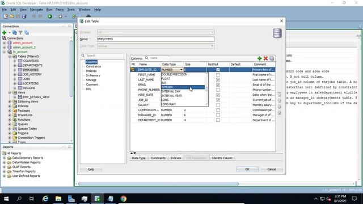Click the move column down arrow
The width and height of the screenshot is (363, 204).
click(x=280, y=107)
